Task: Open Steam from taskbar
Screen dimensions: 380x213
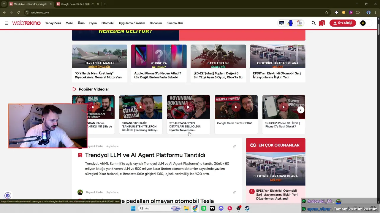Action: point(247,208)
